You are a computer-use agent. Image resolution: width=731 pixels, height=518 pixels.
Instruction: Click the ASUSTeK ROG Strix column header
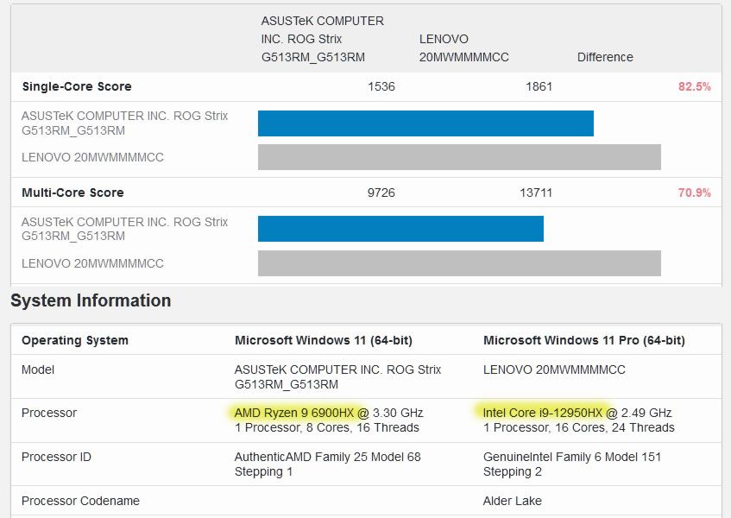point(322,39)
